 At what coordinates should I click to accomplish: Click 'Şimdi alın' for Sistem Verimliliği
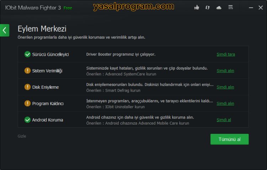pyautogui.click(x=225, y=71)
